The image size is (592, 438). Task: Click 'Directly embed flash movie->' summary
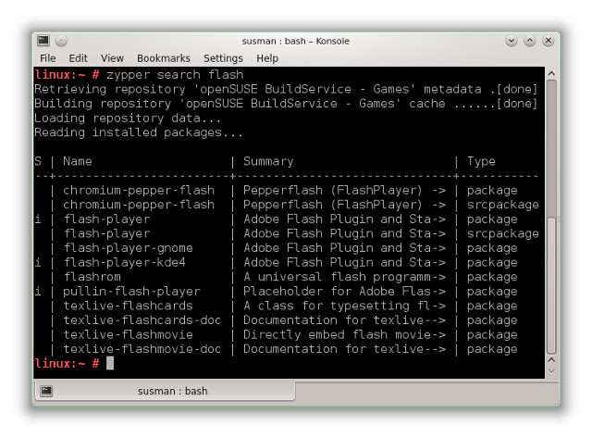[x=344, y=334]
